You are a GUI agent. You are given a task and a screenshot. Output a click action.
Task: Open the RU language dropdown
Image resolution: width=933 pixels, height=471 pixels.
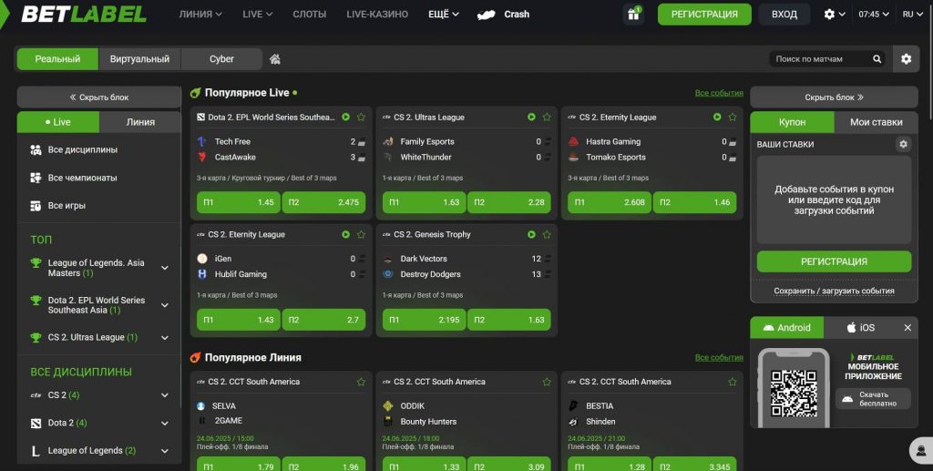[x=912, y=15]
